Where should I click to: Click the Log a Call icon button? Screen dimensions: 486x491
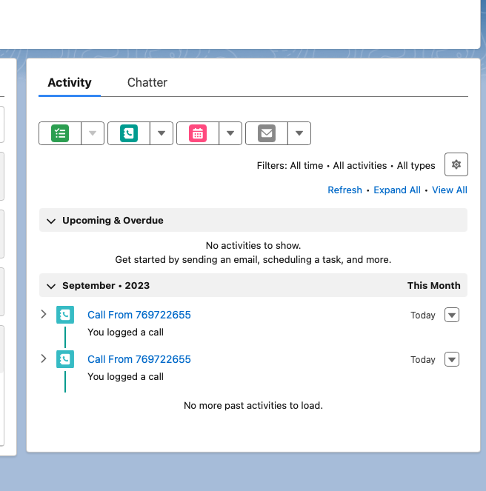(129, 133)
